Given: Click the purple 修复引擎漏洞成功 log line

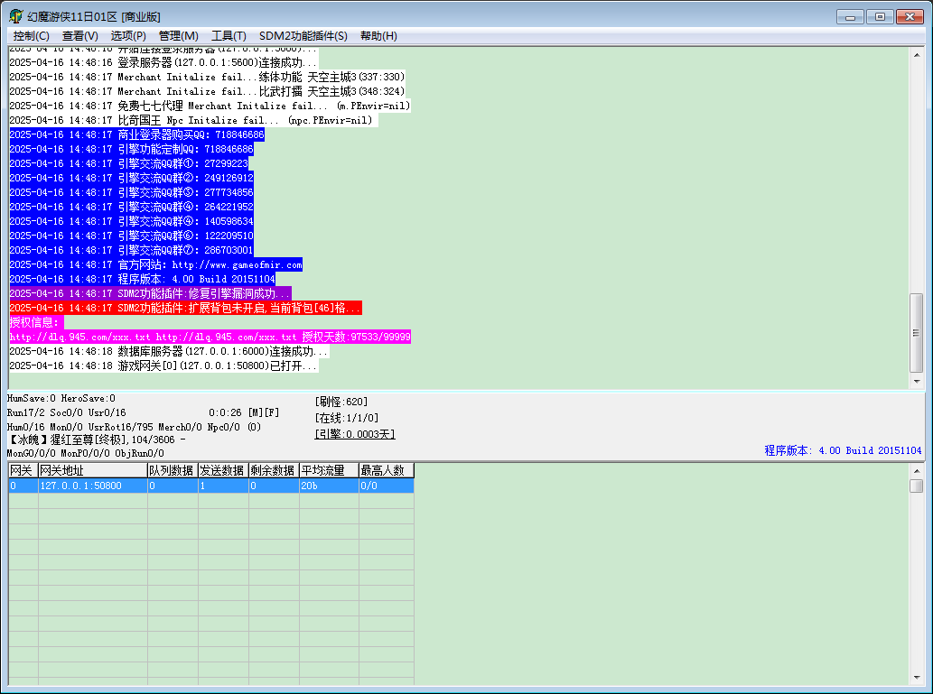Looking at the screenshot, I should pyautogui.click(x=150, y=294).
